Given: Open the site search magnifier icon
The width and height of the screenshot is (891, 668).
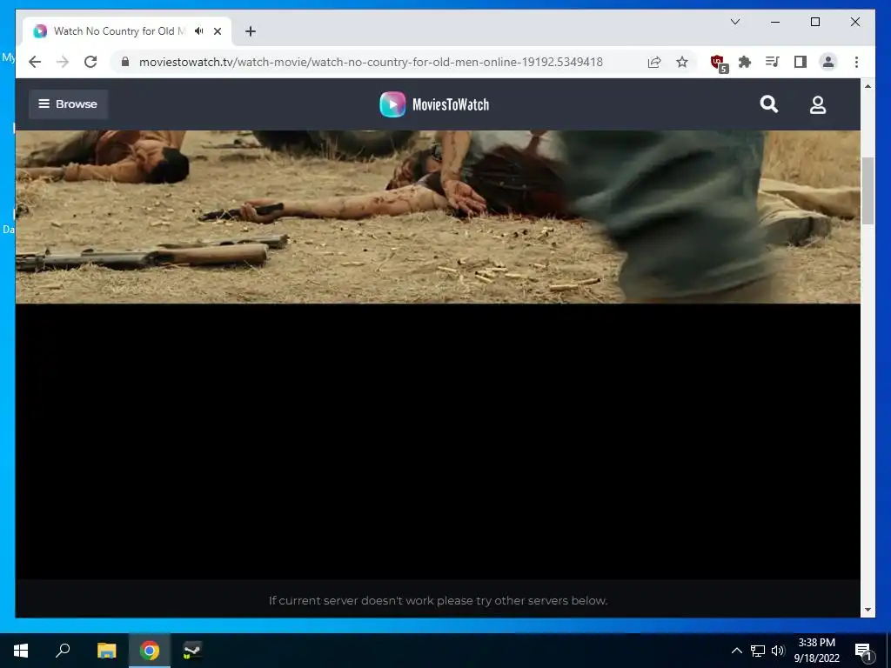Looking at the screenshot, I should tap(769, 104).
